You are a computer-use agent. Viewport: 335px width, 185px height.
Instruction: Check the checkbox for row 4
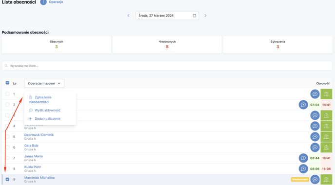[7, 126]
